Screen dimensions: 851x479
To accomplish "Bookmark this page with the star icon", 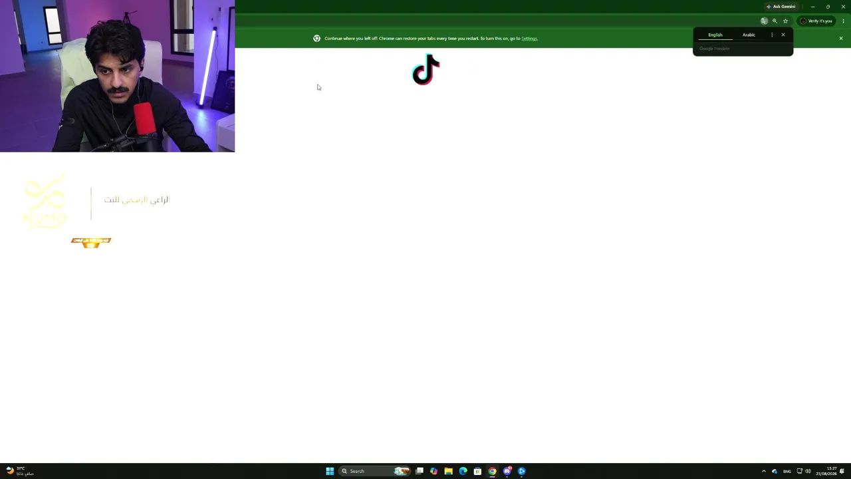I will (785, 21).
